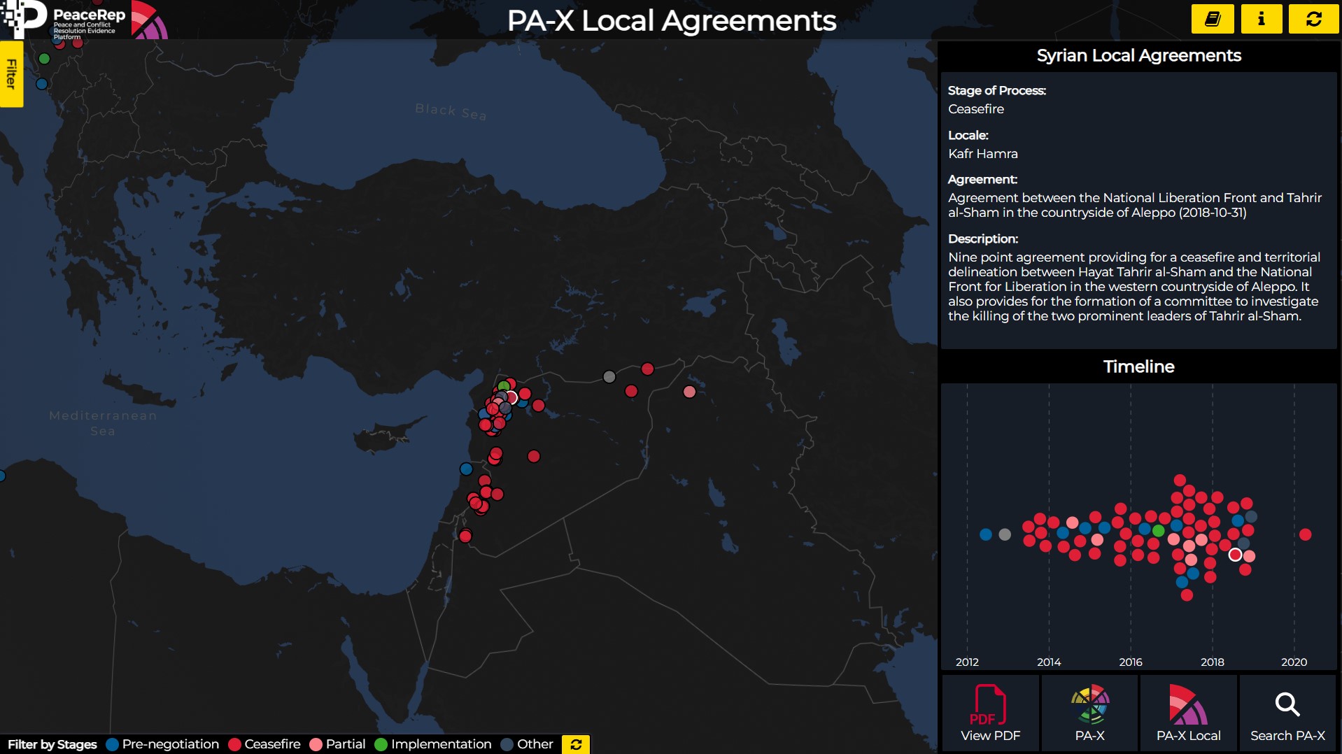Click the PeaceRep logo

64,20
